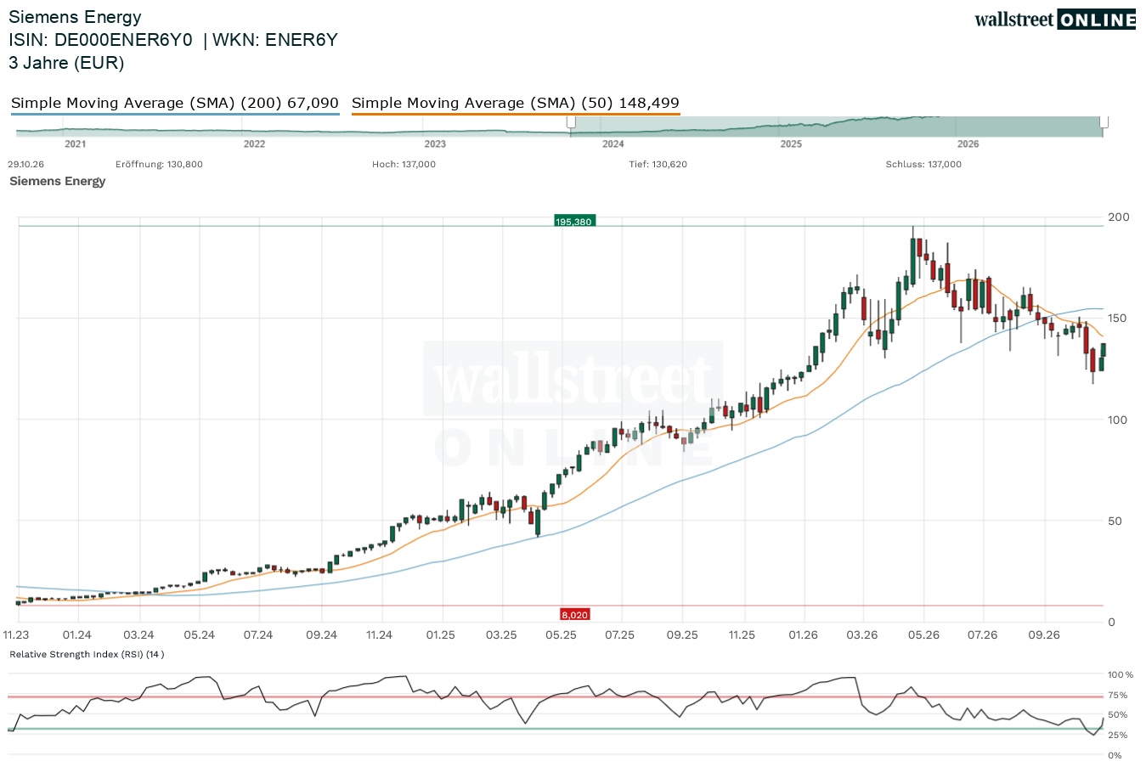Grab the left handle of the range navigator
The image size is (1146, 778).
tap(572, 124)
